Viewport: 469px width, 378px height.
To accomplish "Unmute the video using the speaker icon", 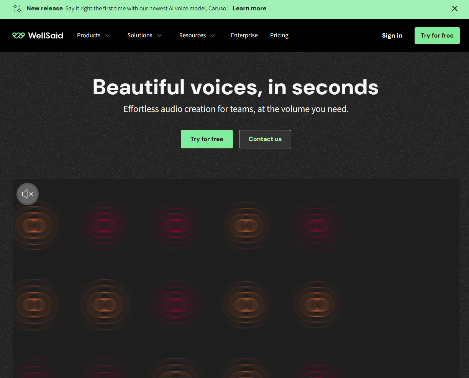I will click(28, 194).
